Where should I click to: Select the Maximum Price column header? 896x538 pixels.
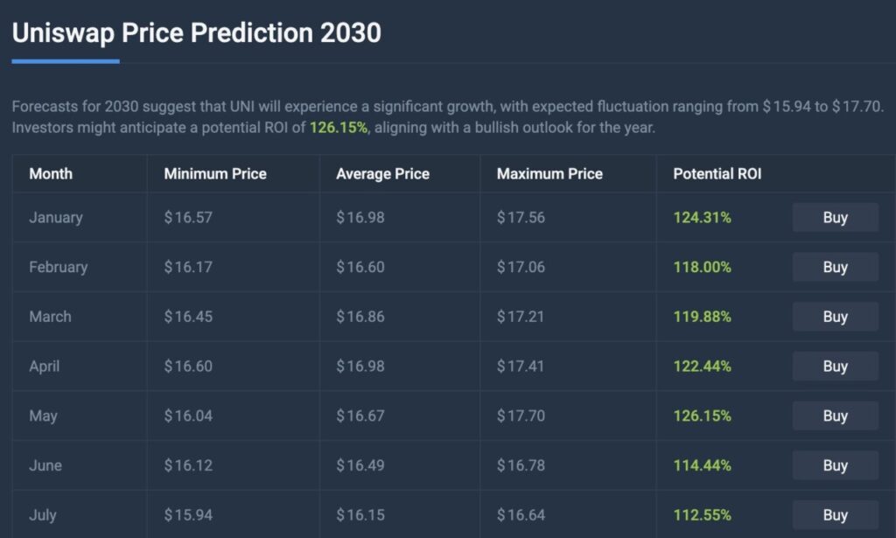[x=549, y=173]
